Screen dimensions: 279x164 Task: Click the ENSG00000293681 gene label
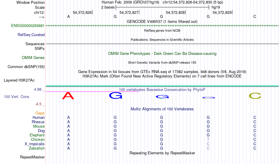[x=28, y=26]
